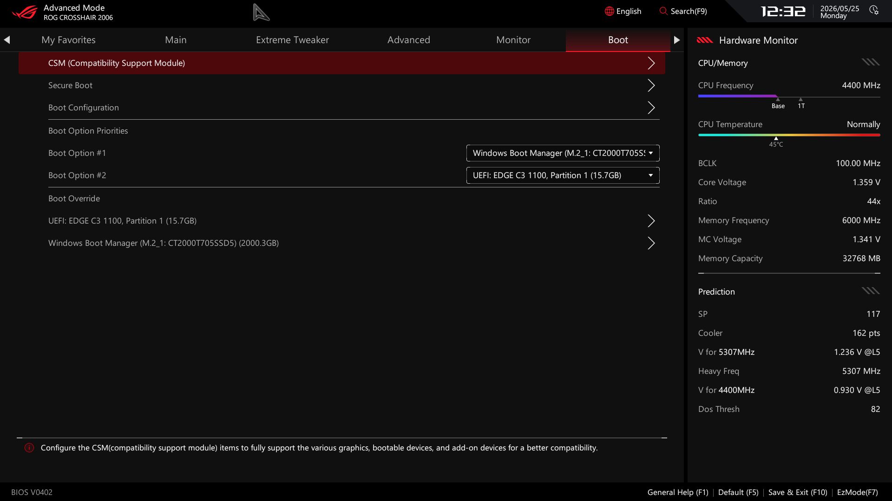Click the 12:32 clock display

783,11
